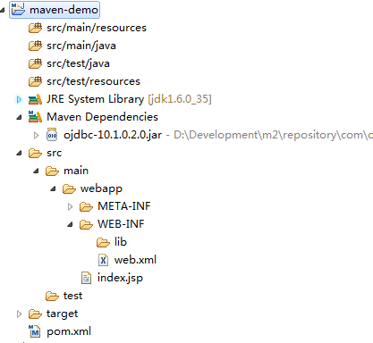The height and width of the screenshot is (343, 373).
Task: Select the main folder label
Action: (76, 171)
